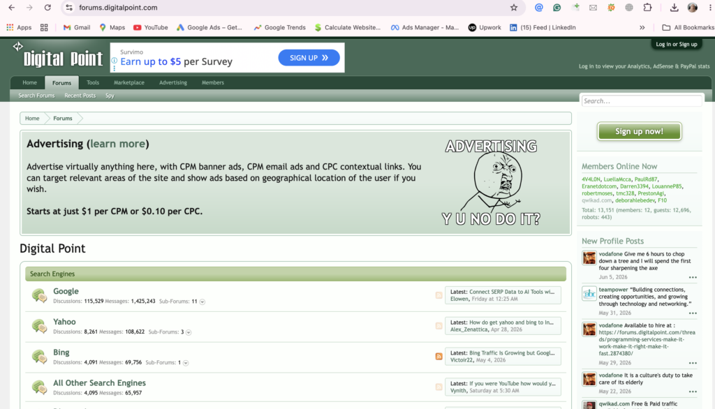Open teampower's profile avatar thumbnail
This screenshot has width=715, height=409.
[589, 293]
